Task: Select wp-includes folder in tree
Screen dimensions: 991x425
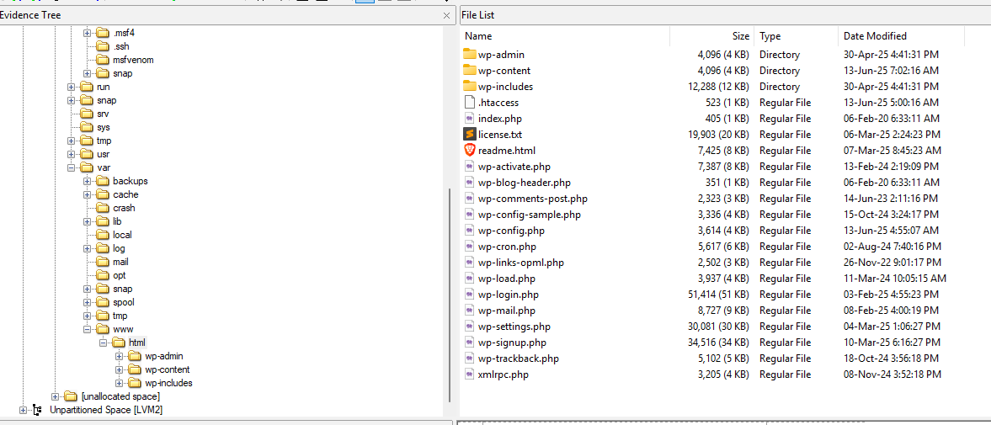Action: pos(168,383)
